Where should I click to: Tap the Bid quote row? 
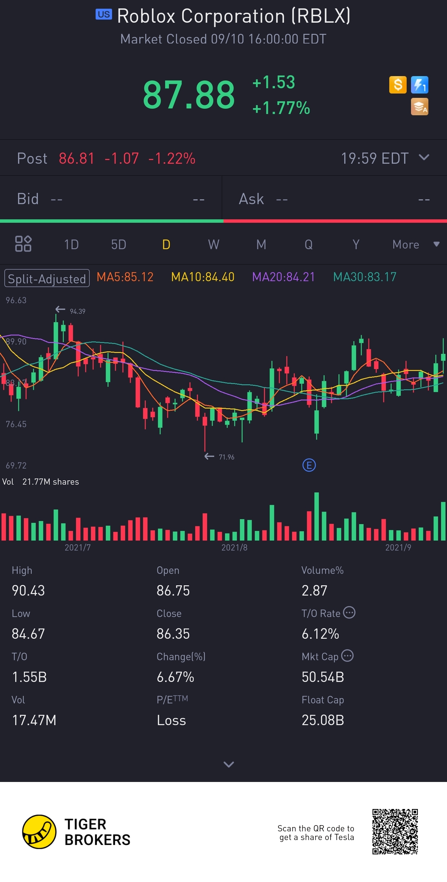(111, 199)
